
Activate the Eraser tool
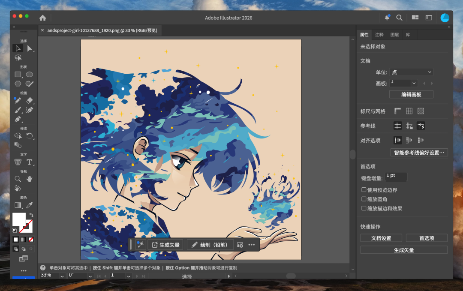tap(29, 100)
